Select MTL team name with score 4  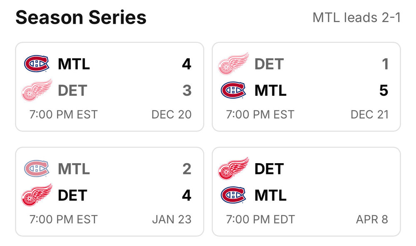coord(74,64)
